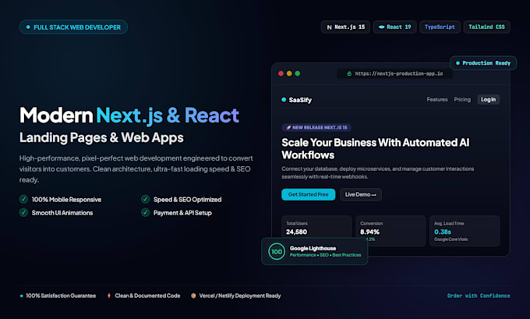Click the Speed & SEO Optimized text

(188, 200)
